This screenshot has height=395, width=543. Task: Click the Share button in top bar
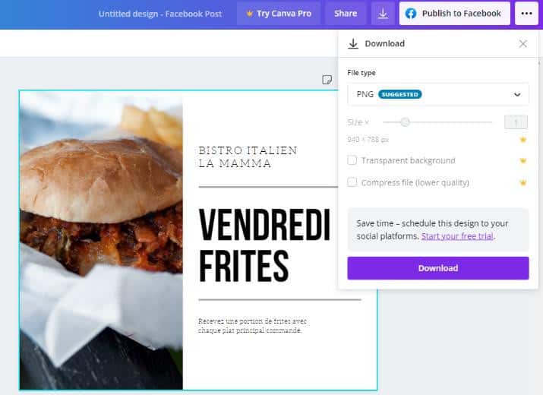point(346,14)
